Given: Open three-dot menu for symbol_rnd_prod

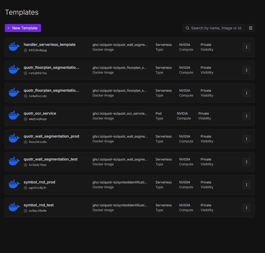Looking at the screenshot, I should click(x=246, y=185).
